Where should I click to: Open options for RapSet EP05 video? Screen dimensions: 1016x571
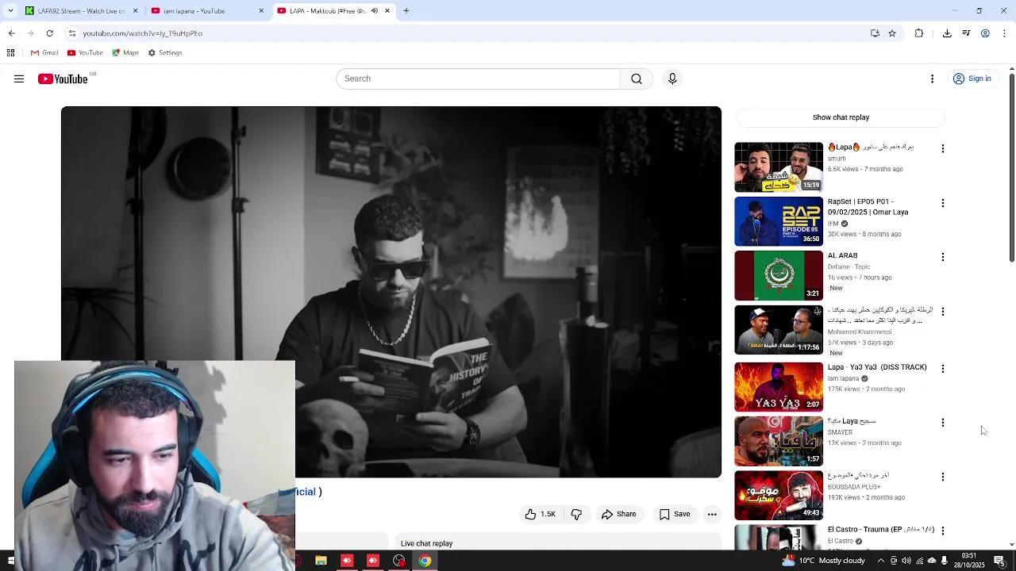942,203
